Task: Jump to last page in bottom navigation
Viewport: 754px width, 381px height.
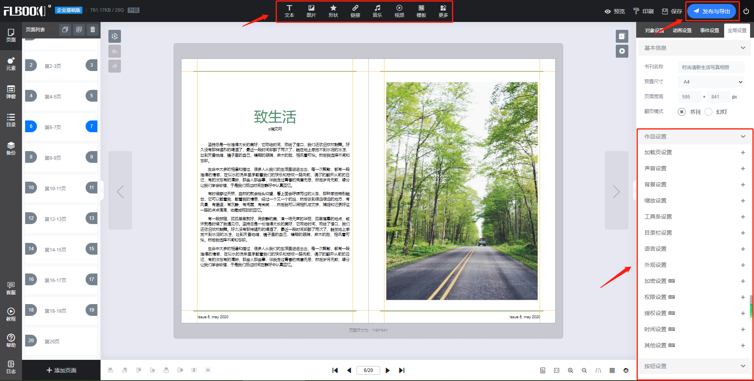Action: [402, 370]
